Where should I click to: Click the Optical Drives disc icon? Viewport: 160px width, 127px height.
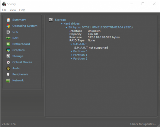8,62
